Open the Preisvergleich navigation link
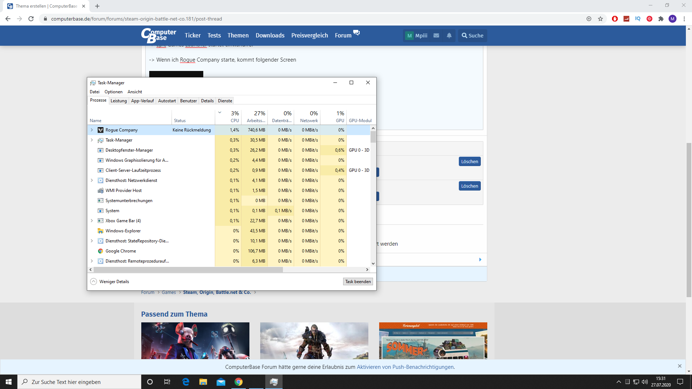This screenshot has width=692, height=389. click(x=310, y=35)
